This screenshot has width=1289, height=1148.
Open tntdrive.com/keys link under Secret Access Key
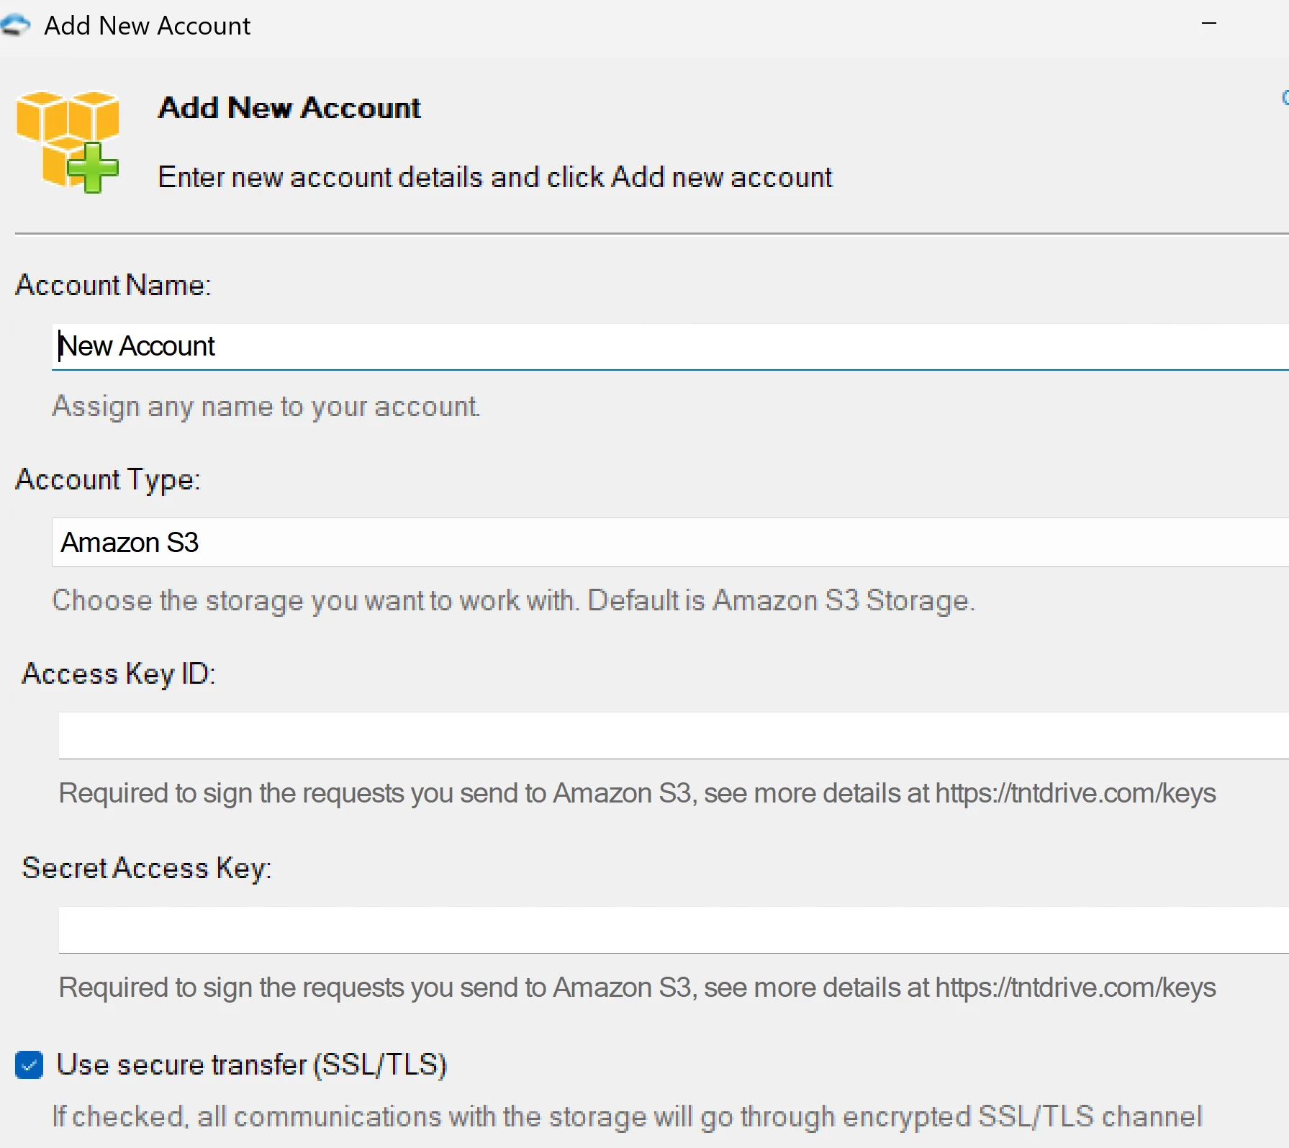point(1075,987)
